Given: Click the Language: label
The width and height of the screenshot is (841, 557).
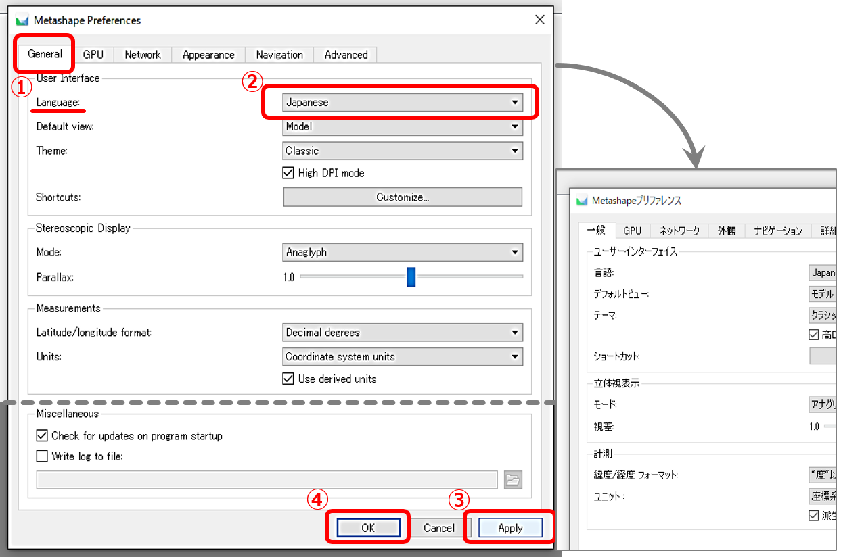Looking at the screenshot, I should [x=58, y=103].
